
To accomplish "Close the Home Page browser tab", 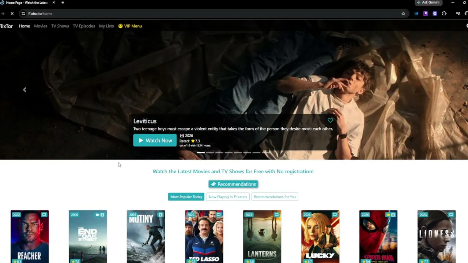I will pos(53,3).
